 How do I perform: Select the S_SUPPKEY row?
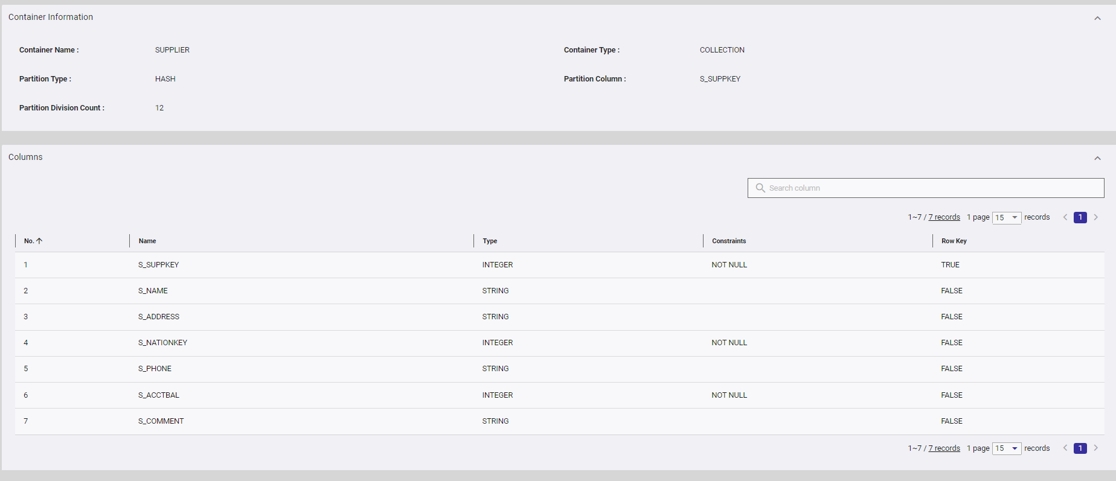[x=158, y=265]
